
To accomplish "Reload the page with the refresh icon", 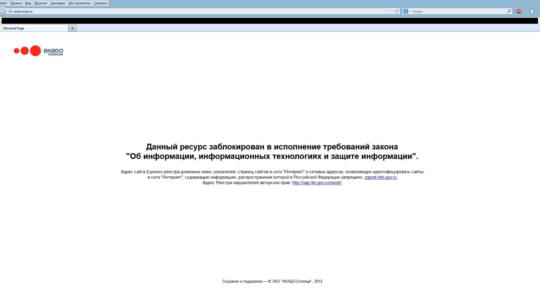I will (397, 11).
